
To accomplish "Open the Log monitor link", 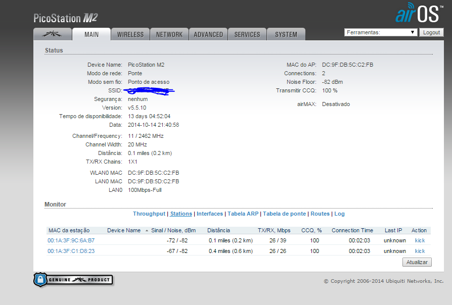I will point(339,214).
